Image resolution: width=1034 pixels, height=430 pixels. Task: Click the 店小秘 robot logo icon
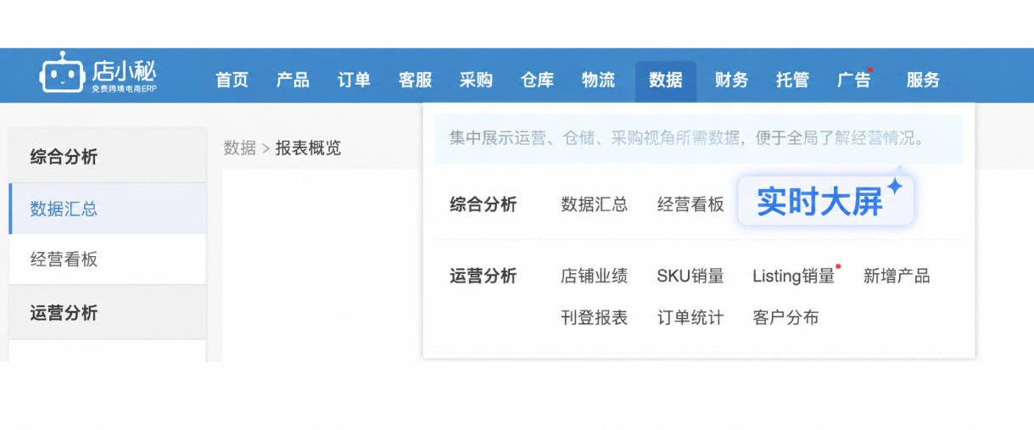coord(62,74)
